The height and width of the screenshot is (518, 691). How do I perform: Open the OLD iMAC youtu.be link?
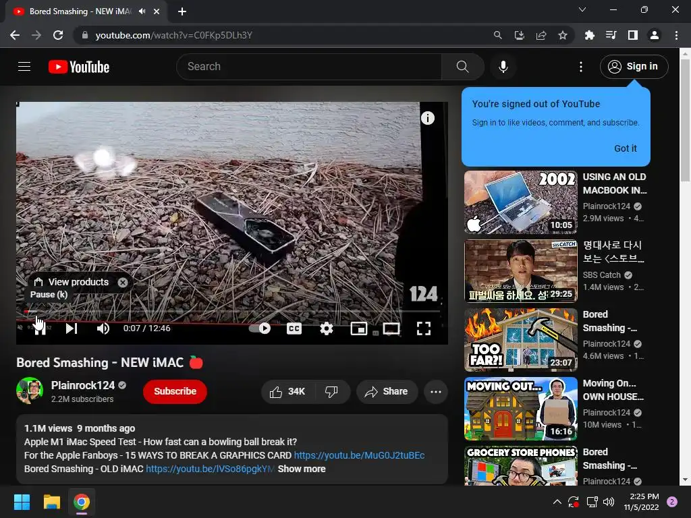(210, 469)
